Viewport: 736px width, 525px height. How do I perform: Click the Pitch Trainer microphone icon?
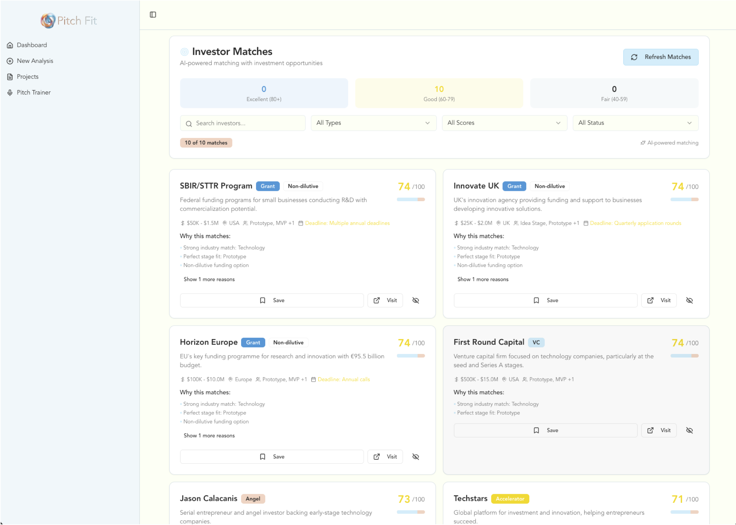pos(10,93)
